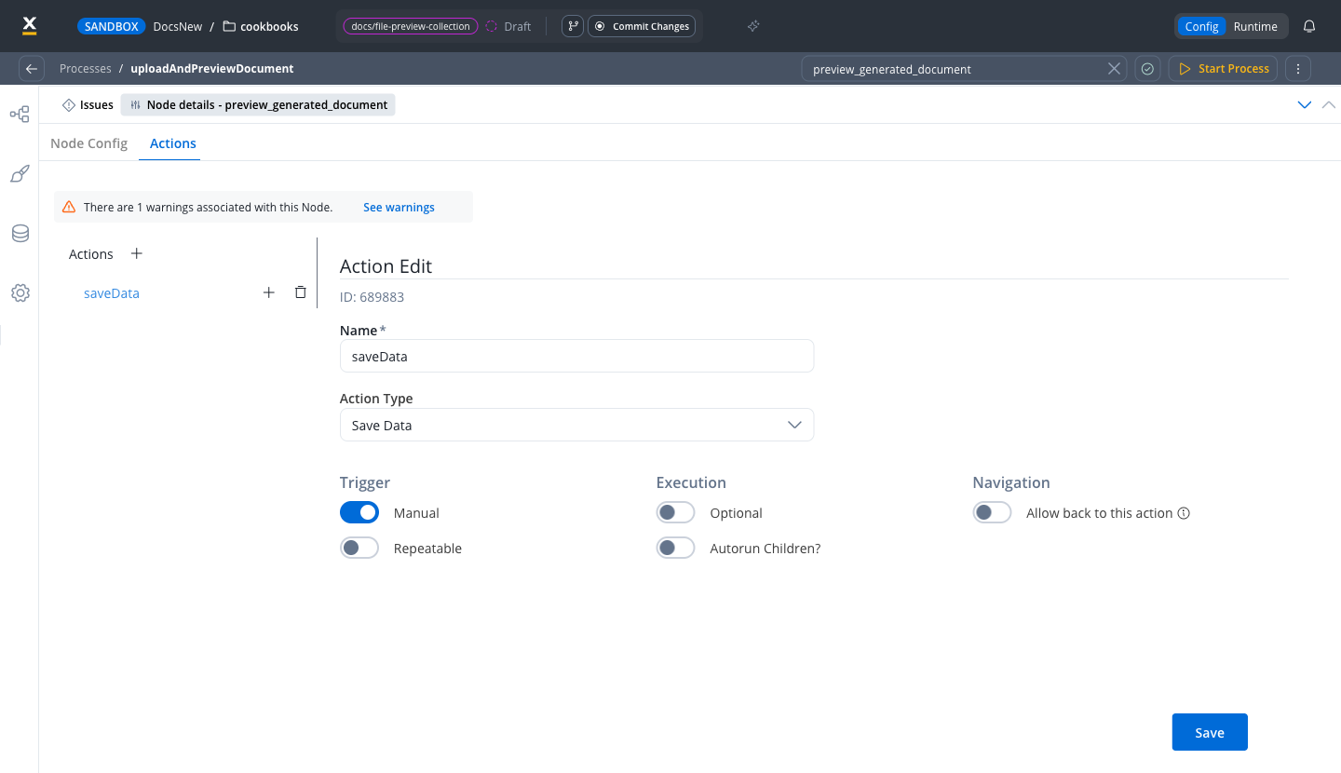Add a new action next to Actions
Screen dimensions: 1341x773
tap(137, 253)
